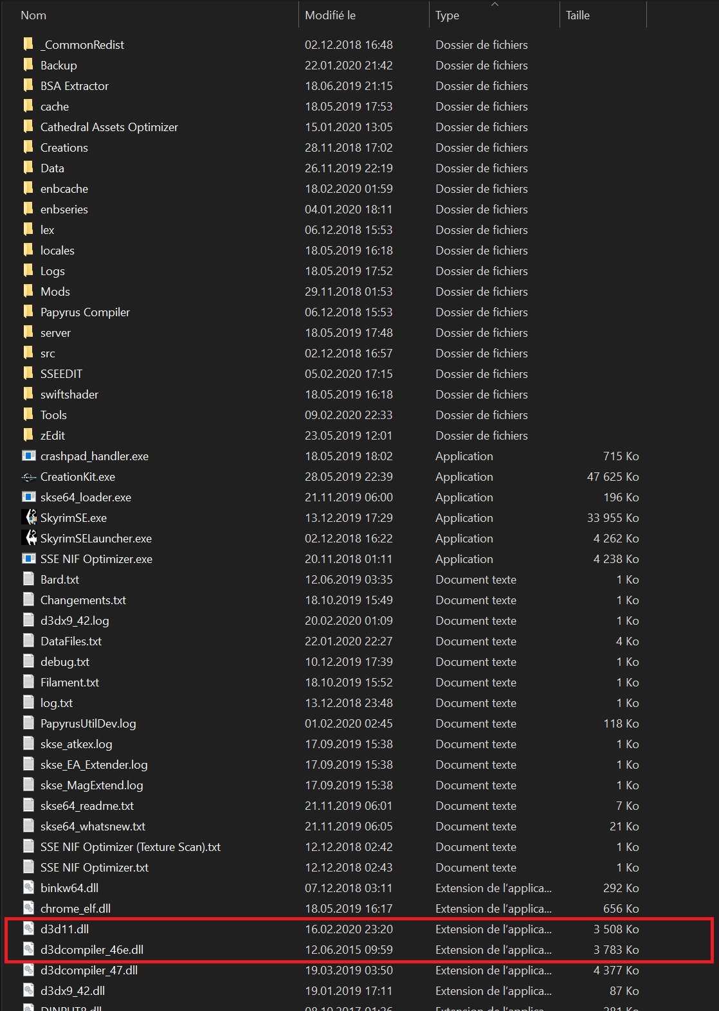Click the binkw64.dll file icon
This screenshot has width=719, height=1011.
click(x=28, y=888)
